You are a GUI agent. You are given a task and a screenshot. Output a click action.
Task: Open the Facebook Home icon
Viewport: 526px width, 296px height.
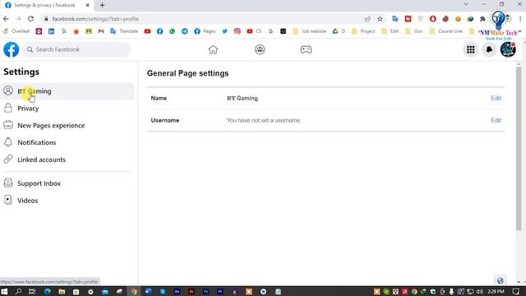[x=213, y=49]
